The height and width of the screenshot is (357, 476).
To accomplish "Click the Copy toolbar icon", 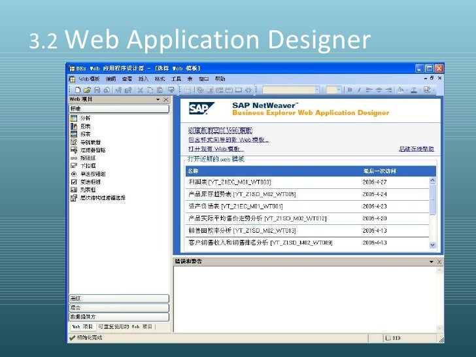I will click(150, 90).
